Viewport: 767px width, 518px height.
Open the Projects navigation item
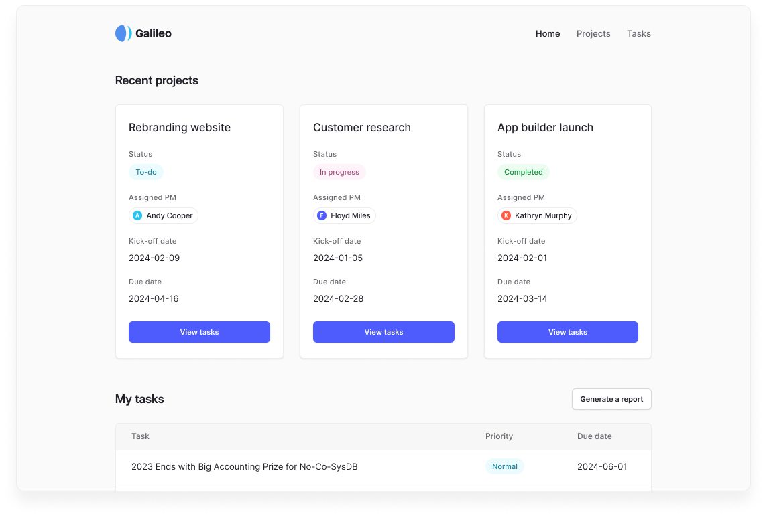point(593,33)
